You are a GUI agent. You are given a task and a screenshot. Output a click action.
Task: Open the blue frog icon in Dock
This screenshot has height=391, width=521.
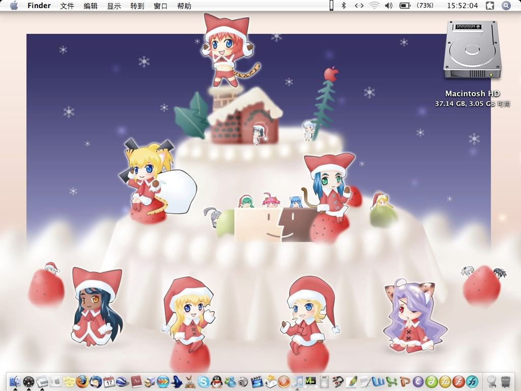(177, 382)
